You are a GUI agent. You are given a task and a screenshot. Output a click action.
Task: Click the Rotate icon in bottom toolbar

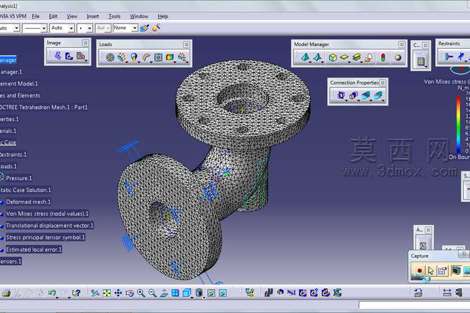tap(130, 293)
